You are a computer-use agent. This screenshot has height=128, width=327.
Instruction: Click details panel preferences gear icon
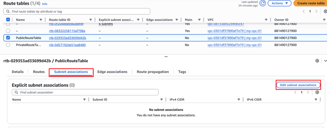click(317, 61)
